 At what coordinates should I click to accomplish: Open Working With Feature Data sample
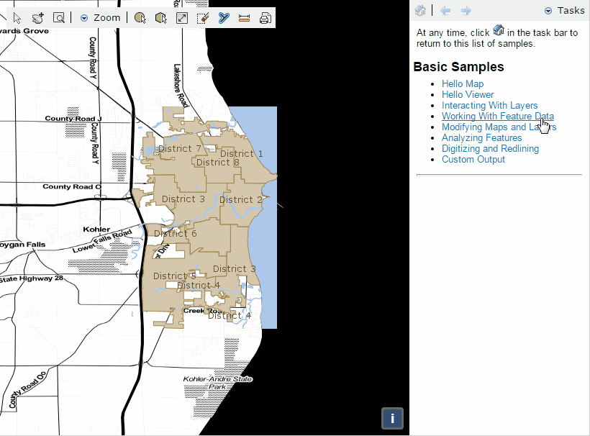tap(498, 116)
